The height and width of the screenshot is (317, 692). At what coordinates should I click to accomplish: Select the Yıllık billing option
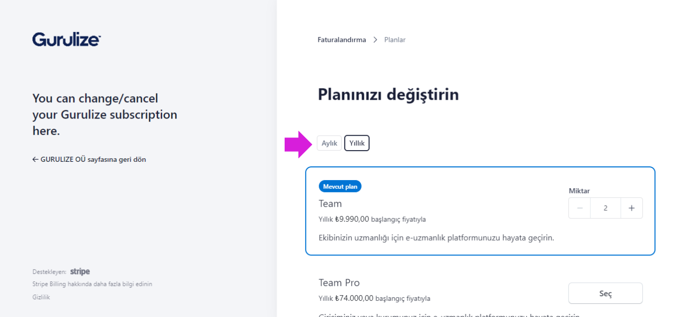[357, 143]
